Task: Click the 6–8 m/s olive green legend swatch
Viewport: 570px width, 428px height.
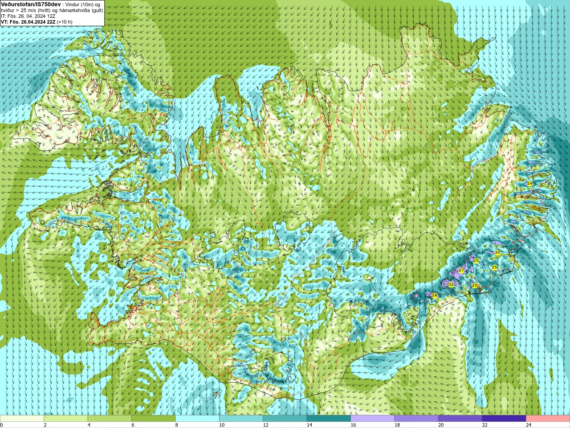Action: coord(154,419)
